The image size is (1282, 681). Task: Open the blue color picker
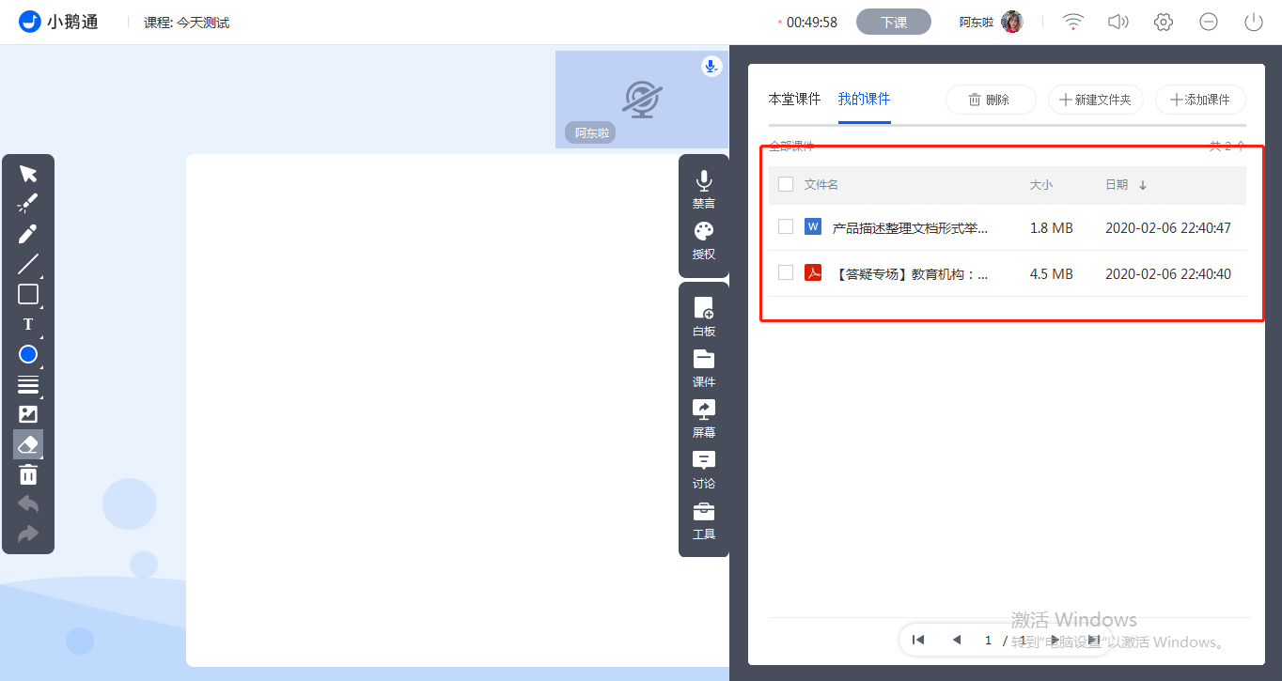tap(28, 354)
